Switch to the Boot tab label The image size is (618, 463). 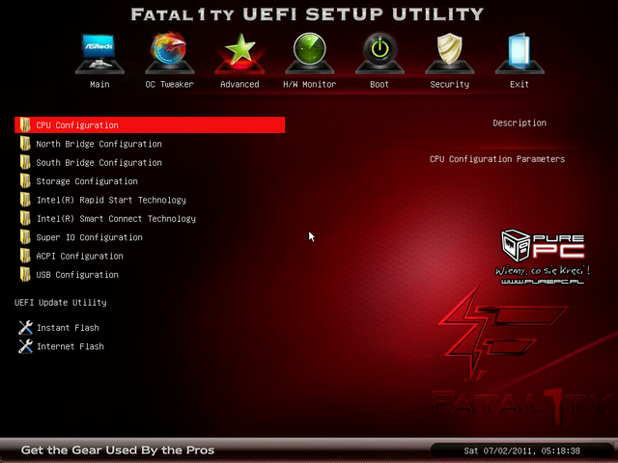[x=379, y=84]
